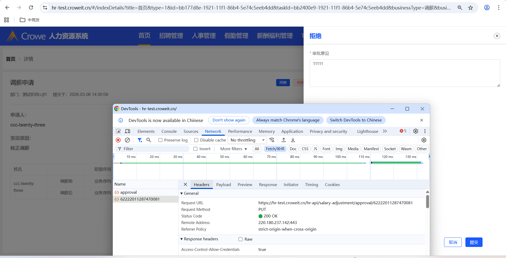
Task: Click the headers panel vertical scrollbar
Action: (x=427, y=202)
